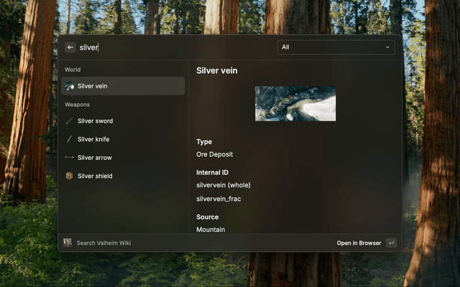460x287 pixels.
Task: Click the Silver knife icon
Action: point(69,139)
